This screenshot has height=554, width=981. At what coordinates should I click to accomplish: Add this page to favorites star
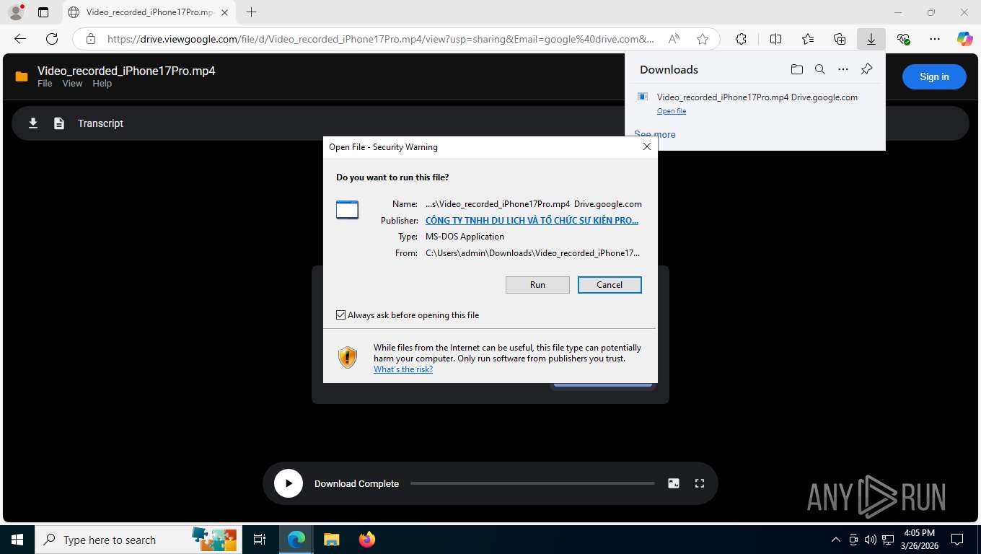click(703, 39)
